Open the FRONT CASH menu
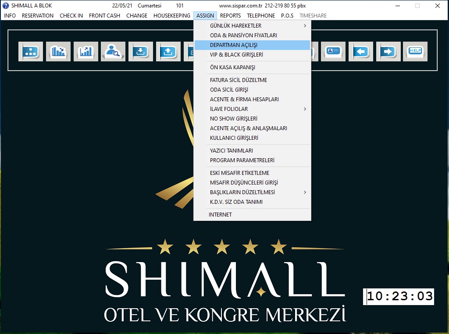The height and width of the screenshot is (334, 449). (104, 16)
